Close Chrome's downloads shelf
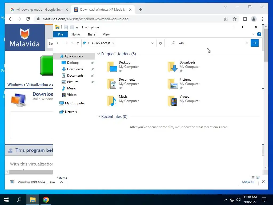The height and width of the screenshot is (205, 273). click(263, 182)
